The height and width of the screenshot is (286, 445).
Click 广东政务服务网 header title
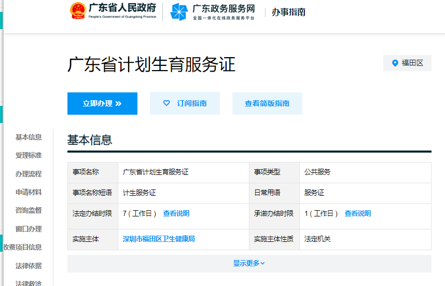coord(224,8)
